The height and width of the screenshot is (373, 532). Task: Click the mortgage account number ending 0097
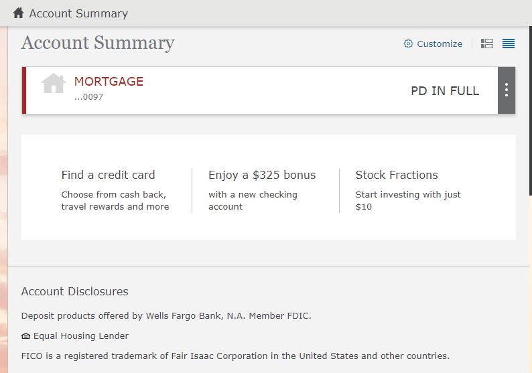click(88, 97)
